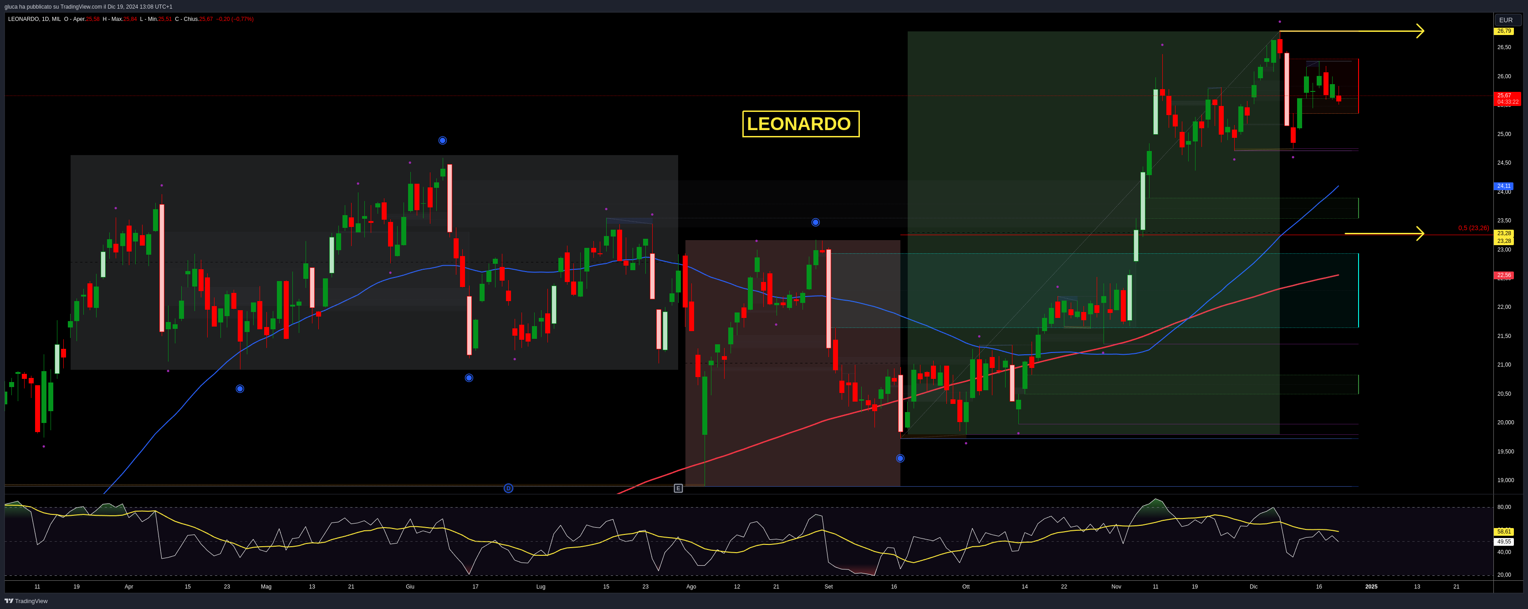Click the 25,00 price axis tick
1528x609 pixels.
[1504, 134]
